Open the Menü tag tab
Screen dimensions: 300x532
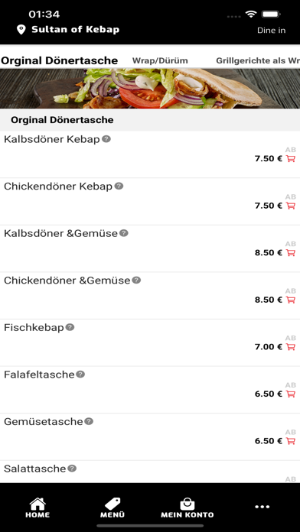pos(112,508)
